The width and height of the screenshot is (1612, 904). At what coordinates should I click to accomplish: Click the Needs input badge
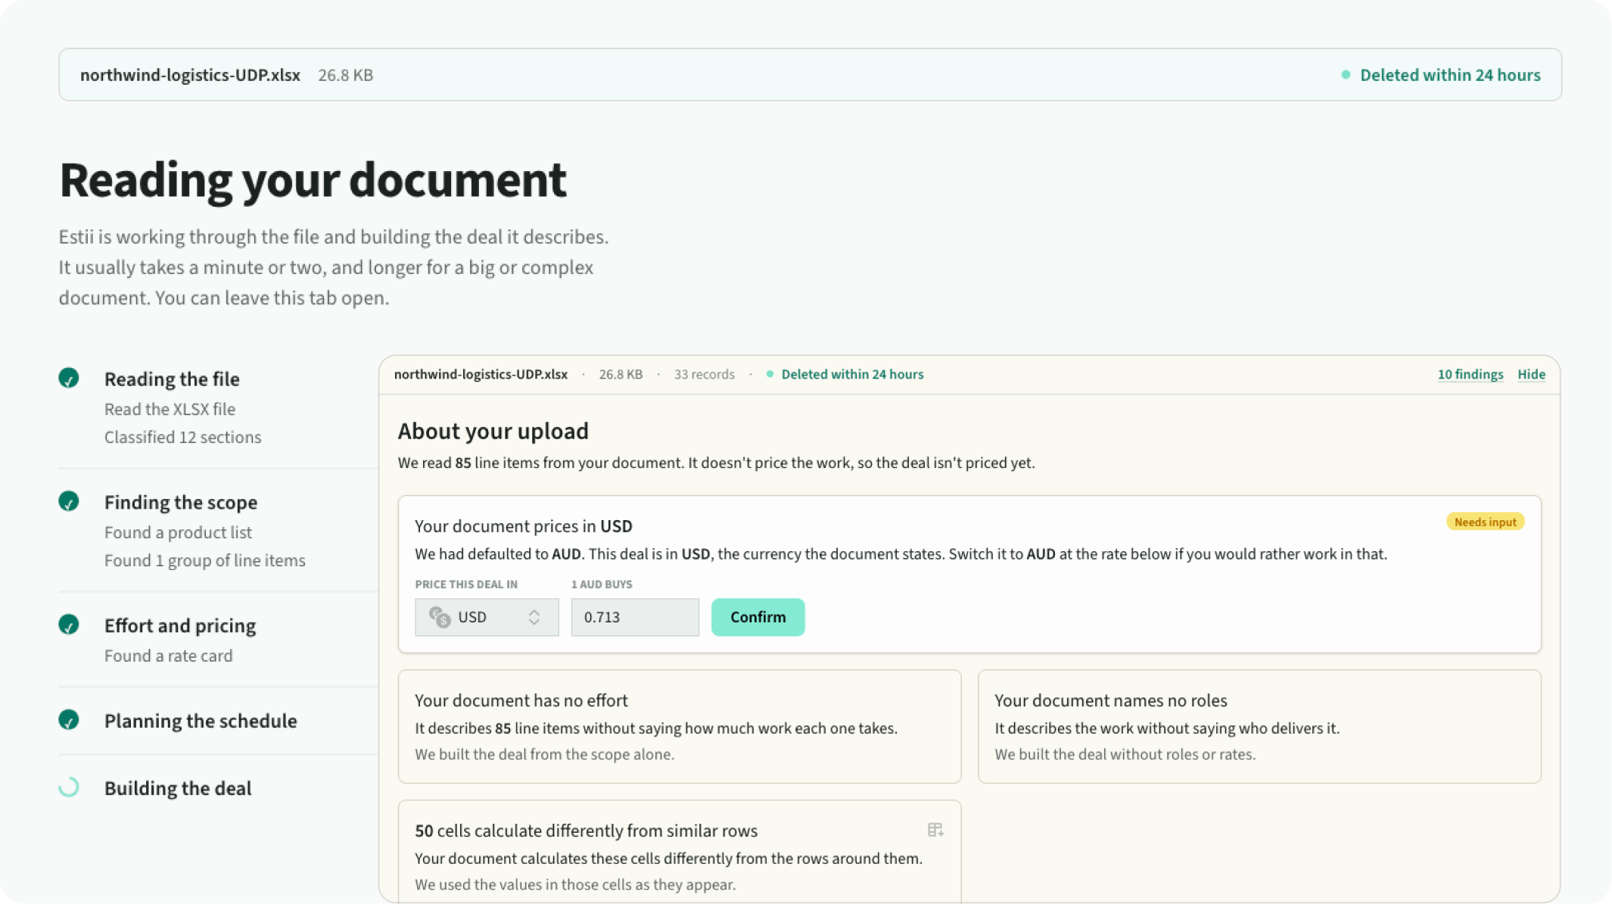click(x=1485, y=522)
